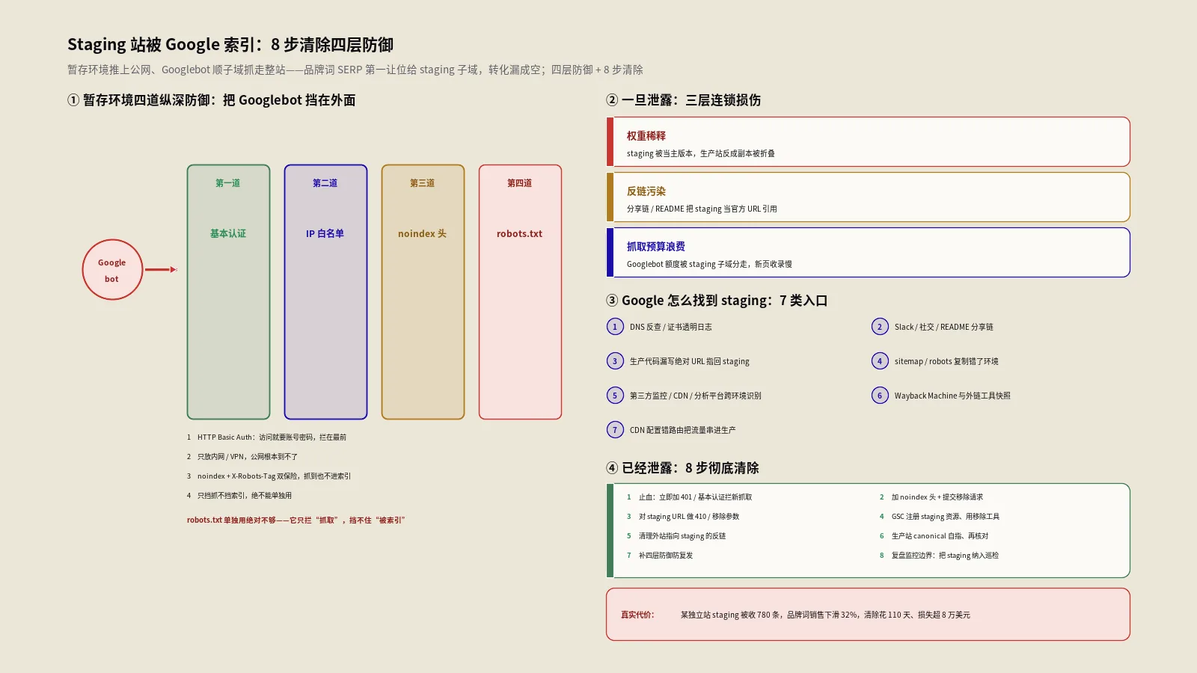1197x673 pixels.
Task: Click entry 'CDN 配置错路由把流量串进生产'
Action: [683, 430]
